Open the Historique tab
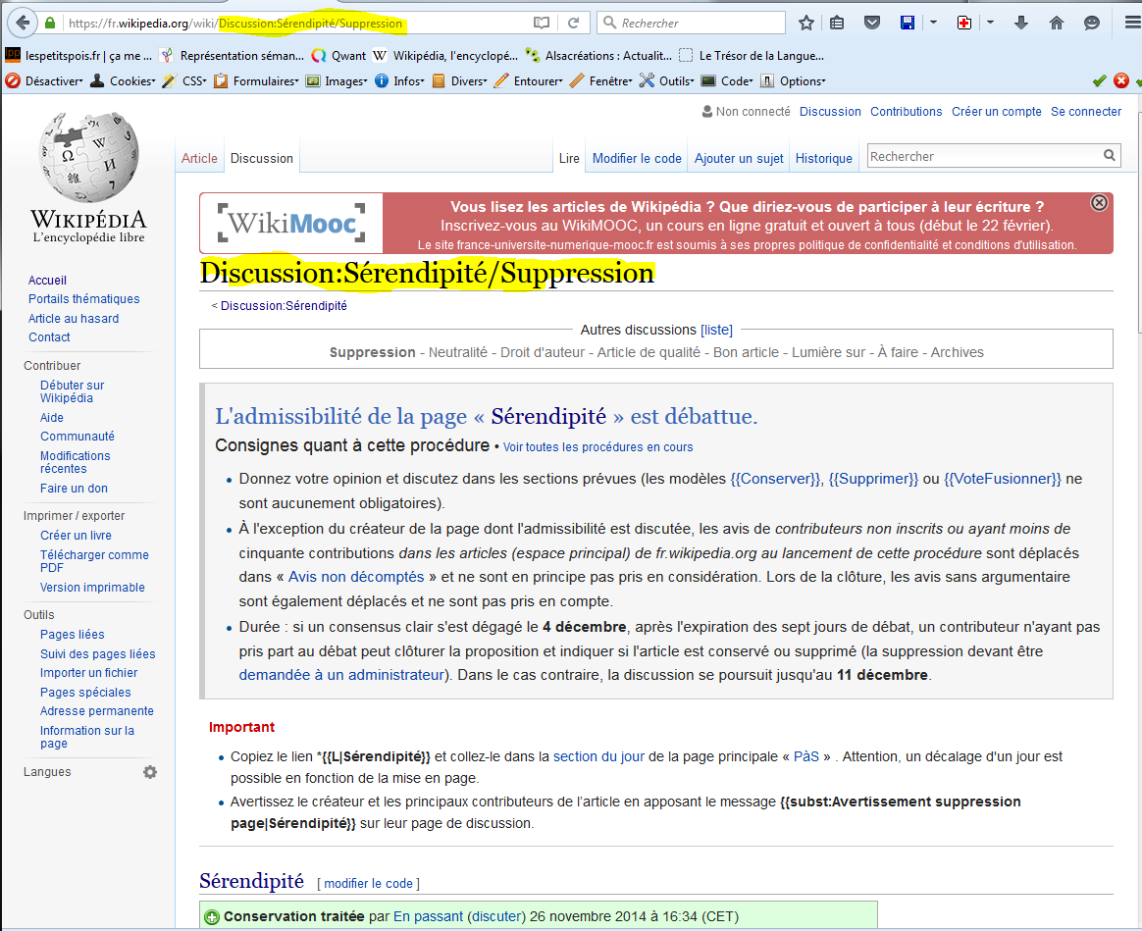 click(x=823, y=158)
